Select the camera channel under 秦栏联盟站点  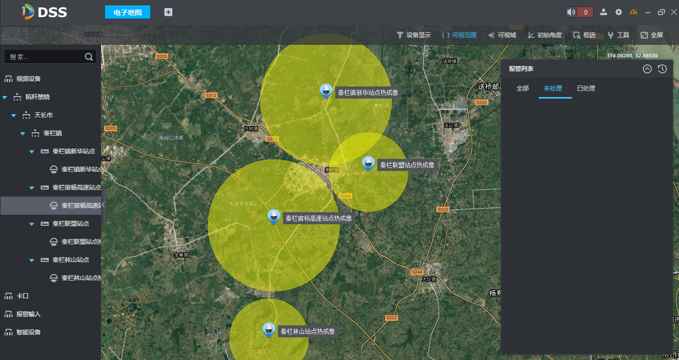coord(75,242)
